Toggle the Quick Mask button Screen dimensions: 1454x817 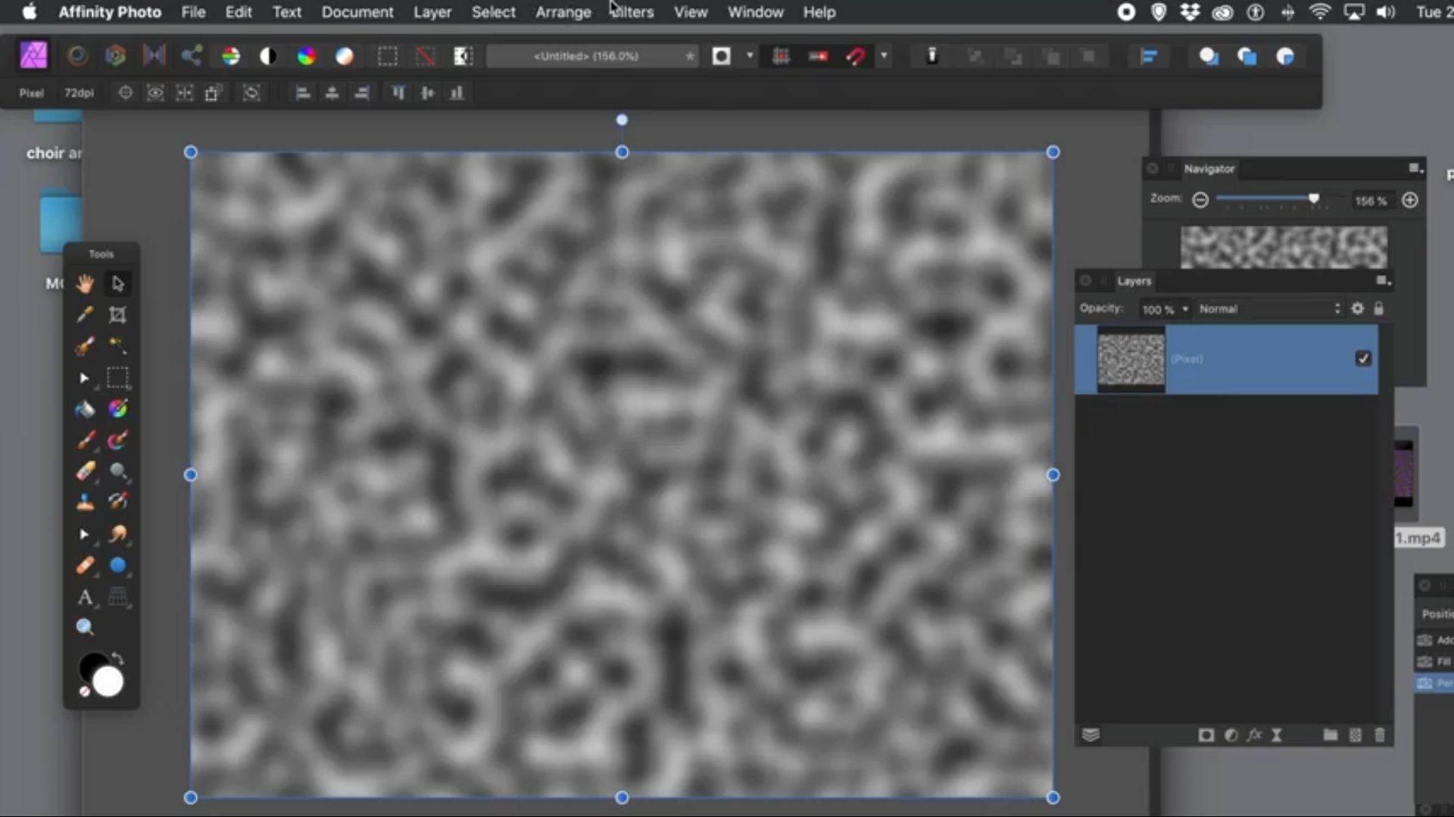(x=721, y=56)
